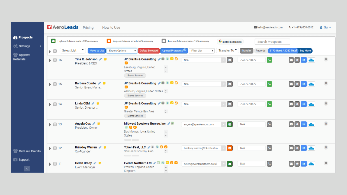Tick the checkbox for prospect 13
The image size is (347, 195).
click(x=55, y=124)
